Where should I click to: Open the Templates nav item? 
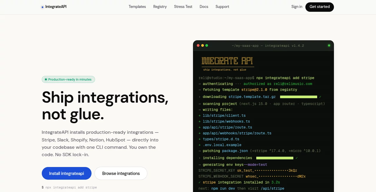[137, 6]
